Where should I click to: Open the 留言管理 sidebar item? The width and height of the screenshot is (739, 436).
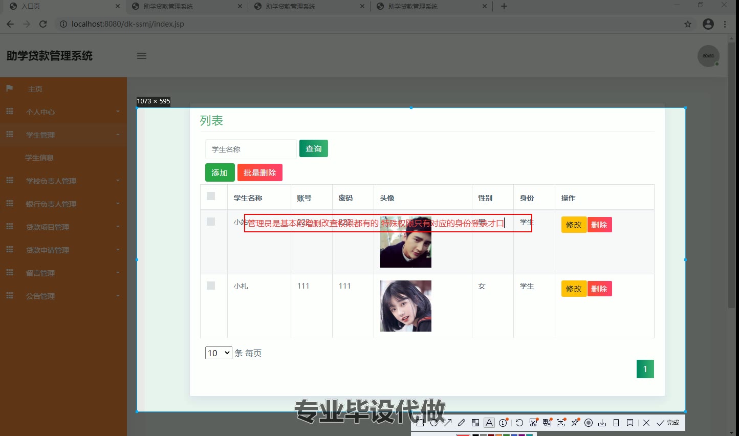point(63,273)
